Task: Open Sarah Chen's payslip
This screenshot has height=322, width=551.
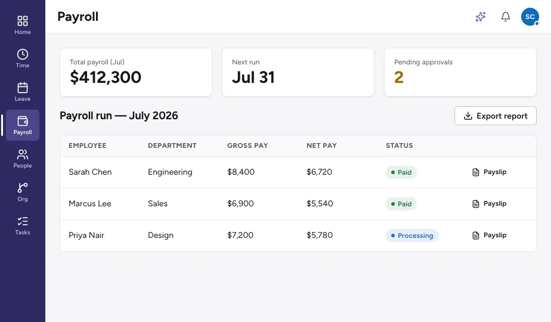Action: (490, 172)
